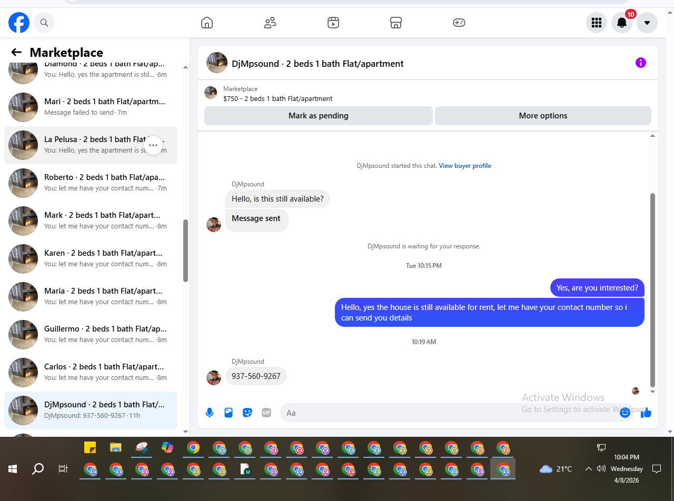Image resolution: width=674 pixels, height=501 pixels.
Task: Open the Mark conversation
Action: pos(91,221)
